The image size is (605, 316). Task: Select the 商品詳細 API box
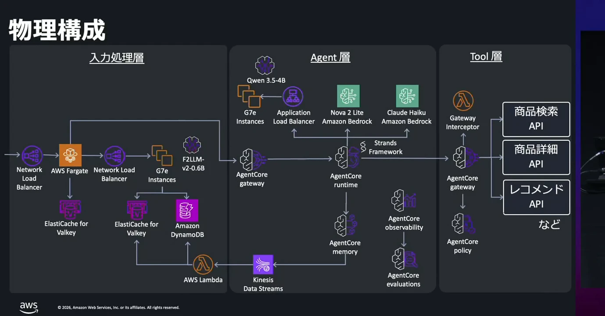536,157
